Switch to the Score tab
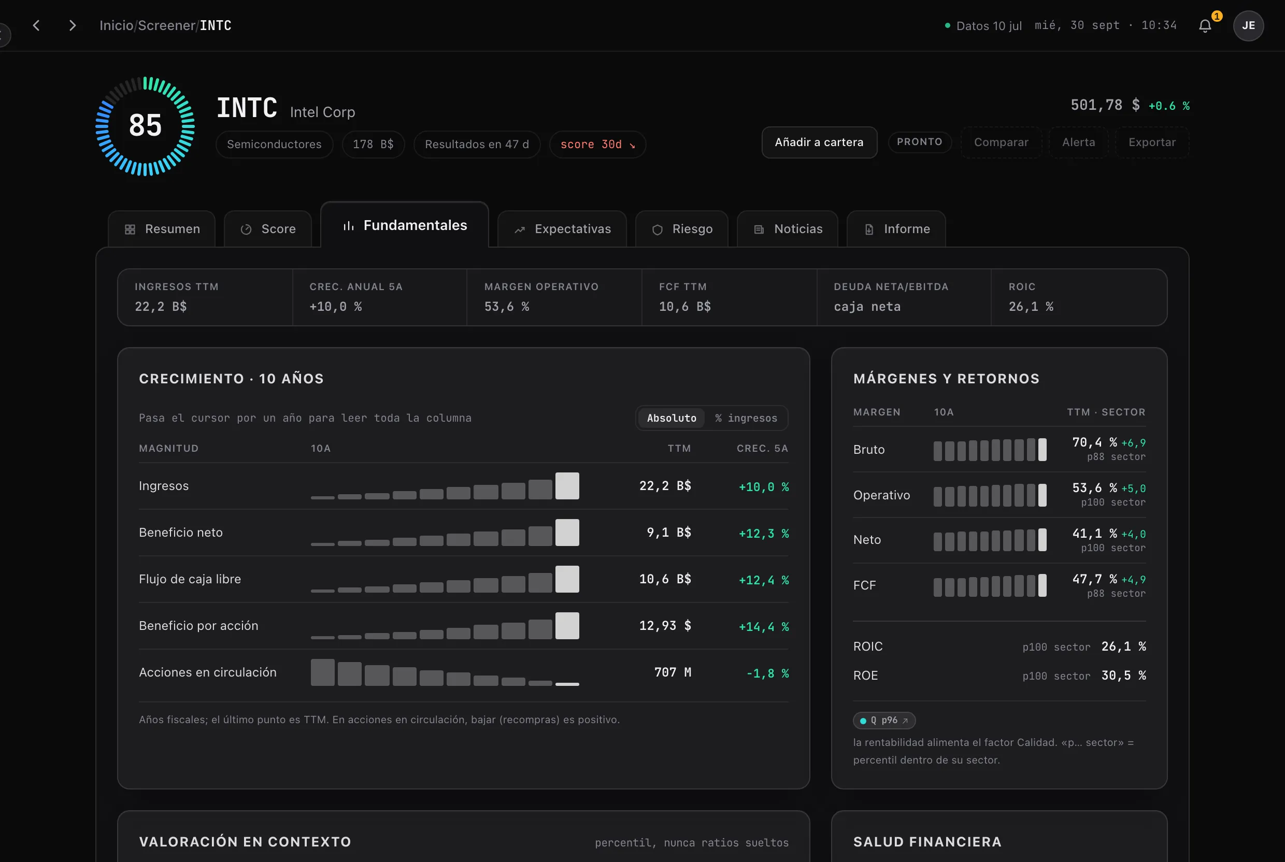 pos(268,228)
